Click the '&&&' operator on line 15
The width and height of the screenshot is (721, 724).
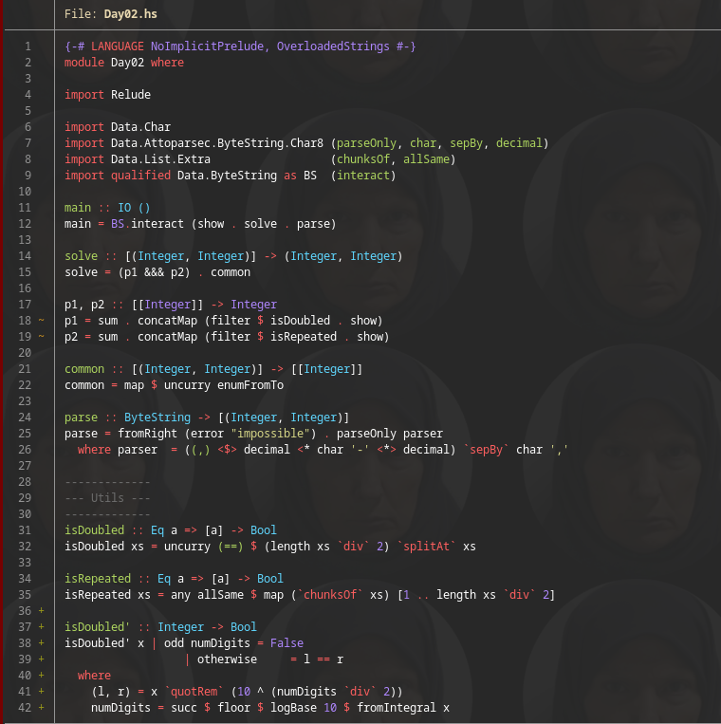[x=154, y=272]
